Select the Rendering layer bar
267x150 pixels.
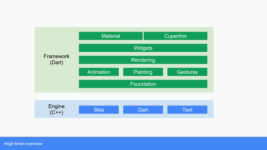point(143,60)
